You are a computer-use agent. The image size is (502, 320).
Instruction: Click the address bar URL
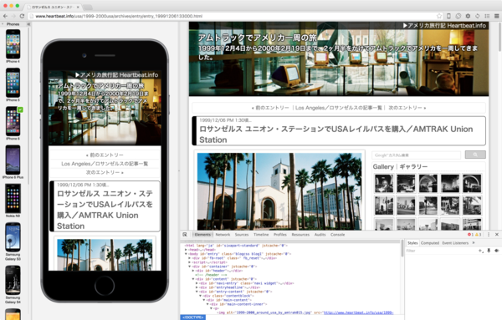tap(119, 16)
